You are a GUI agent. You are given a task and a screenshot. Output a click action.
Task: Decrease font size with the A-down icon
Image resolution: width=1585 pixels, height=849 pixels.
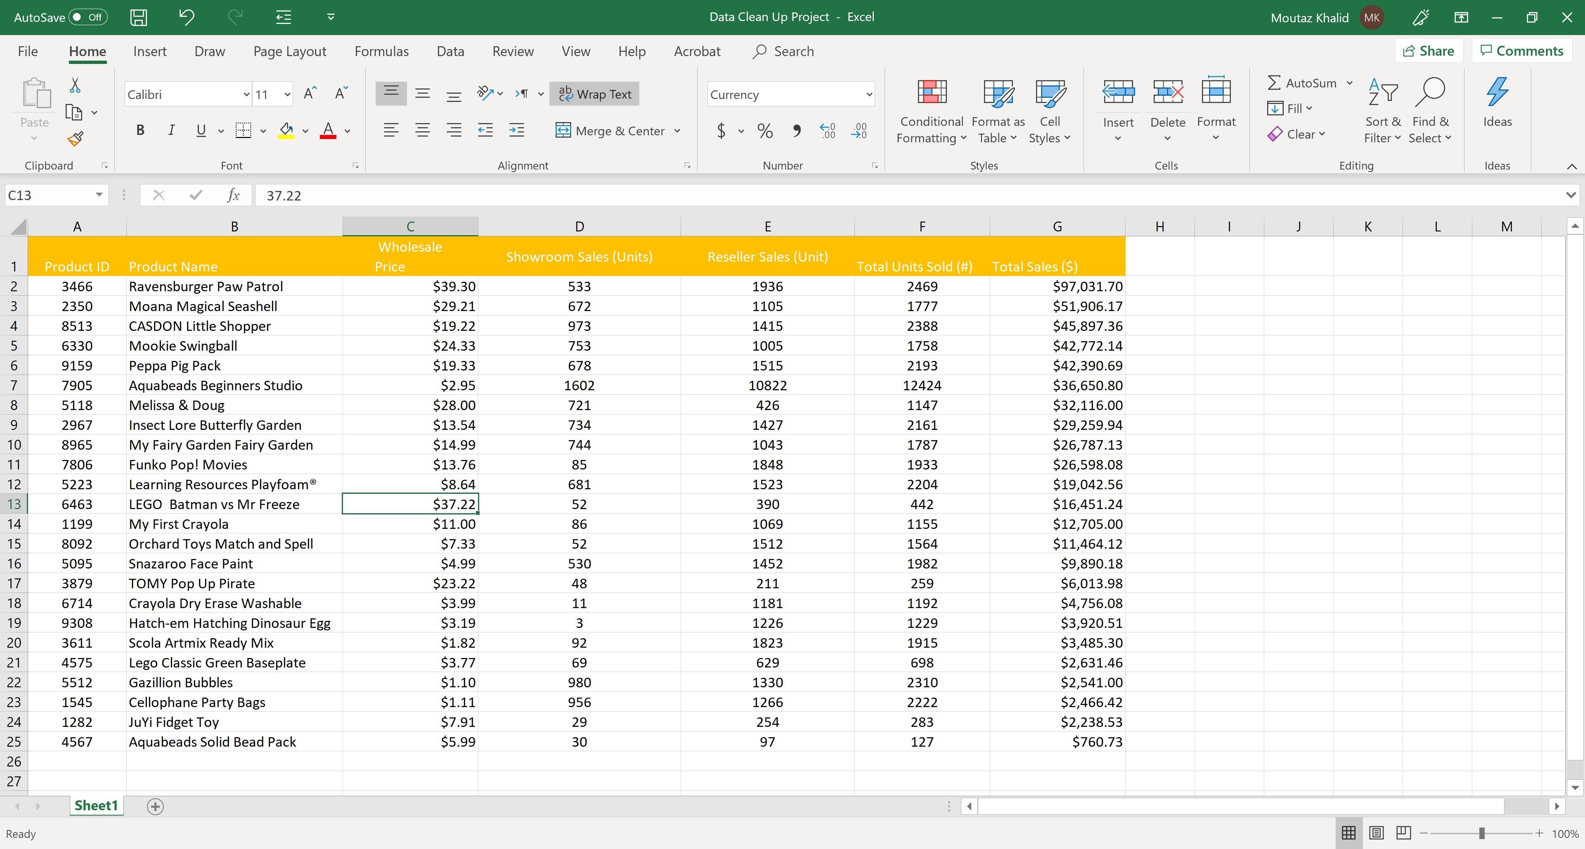pyautogui.click(x=341, y=94)
